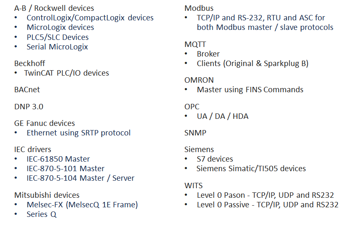
Task: Click the IEC-61850 Master entry
Action: click(58, 159)
